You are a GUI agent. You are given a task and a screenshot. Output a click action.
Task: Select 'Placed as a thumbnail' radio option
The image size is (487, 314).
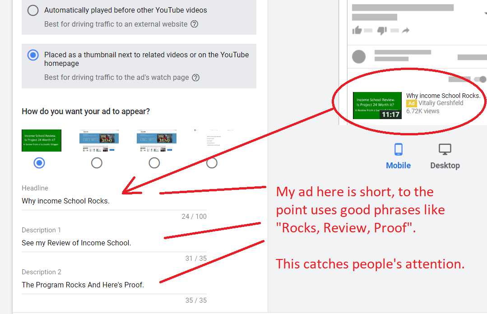[x=33, y=55]
